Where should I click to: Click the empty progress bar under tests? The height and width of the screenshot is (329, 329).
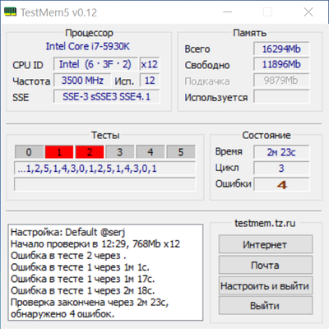click(x=105, y=184)
